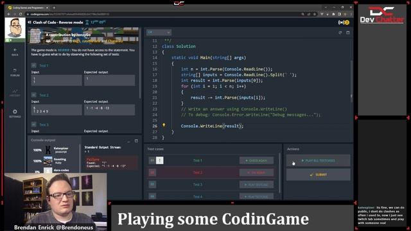This screenshot has width=411, height=231.
Task: Click on the class Solution line
Action: [x=179, y=46]
